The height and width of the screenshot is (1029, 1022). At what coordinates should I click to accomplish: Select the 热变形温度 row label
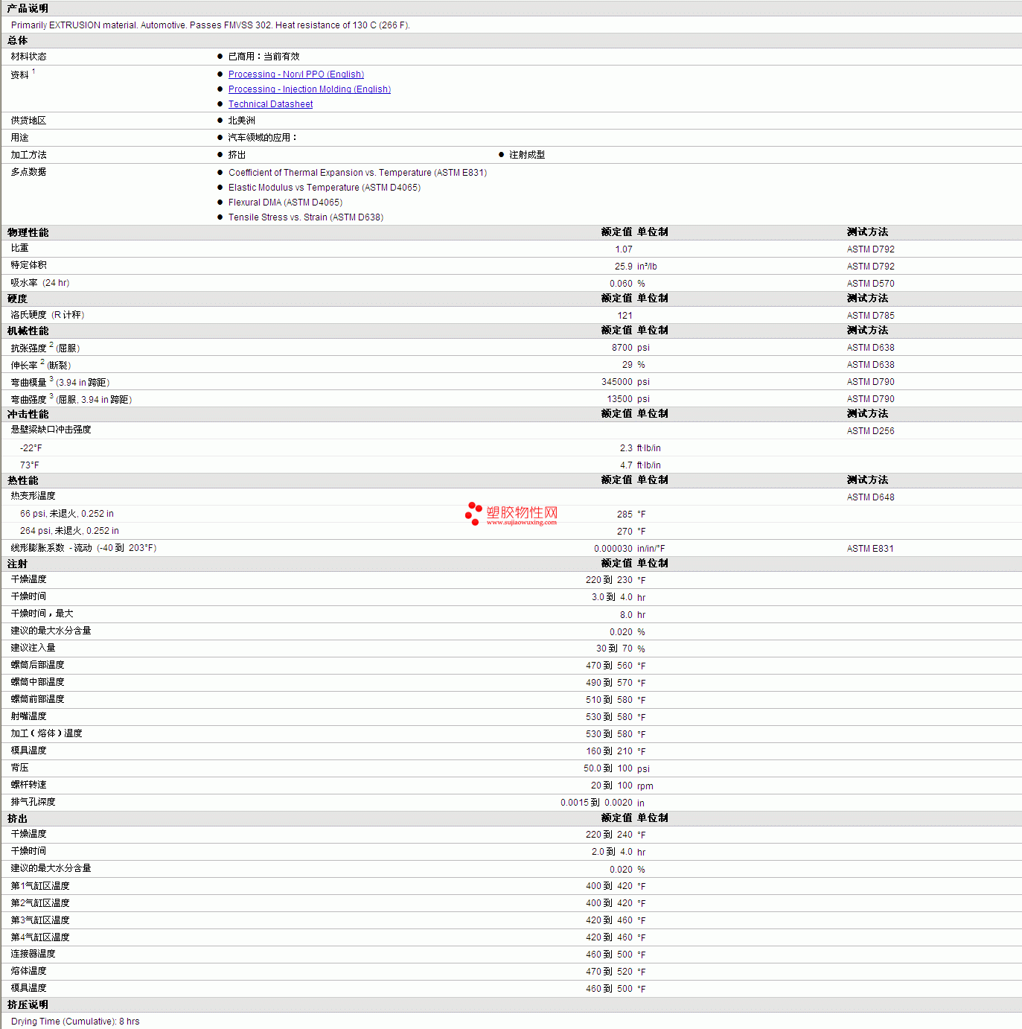33,496
